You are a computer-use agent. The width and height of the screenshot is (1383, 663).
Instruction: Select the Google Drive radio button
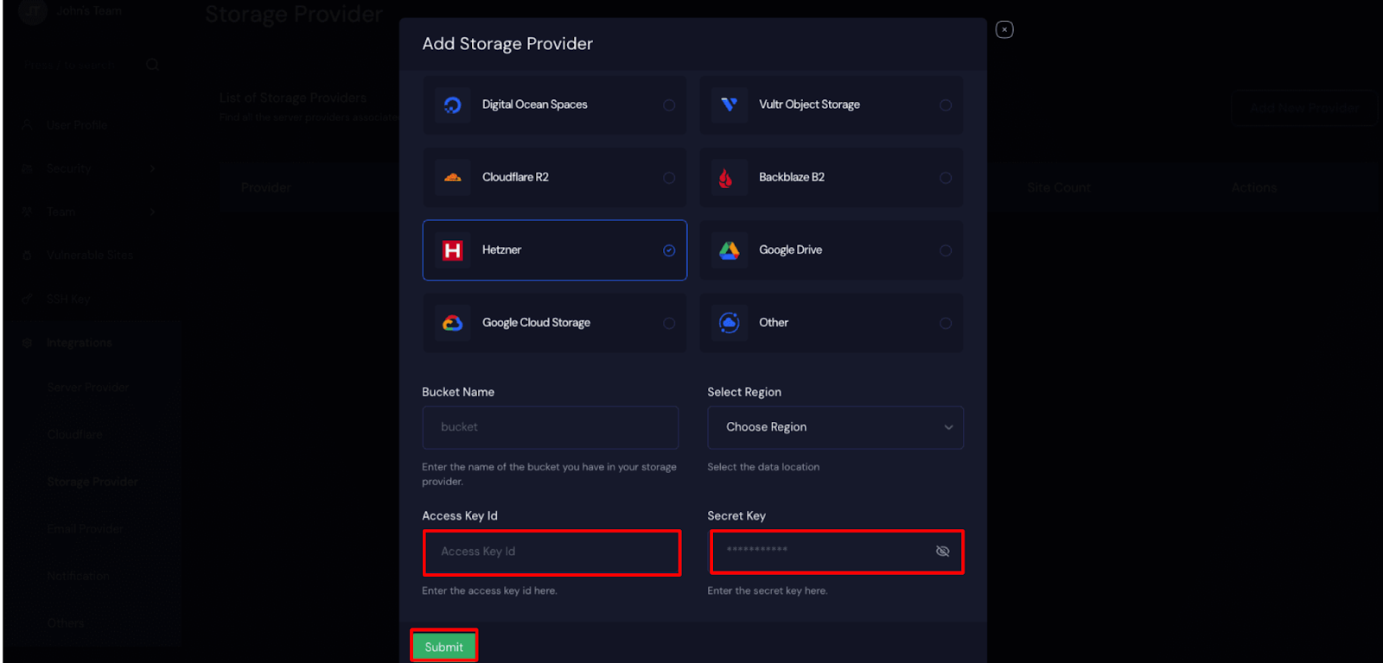pyautogui.click(x=946, y=250)
